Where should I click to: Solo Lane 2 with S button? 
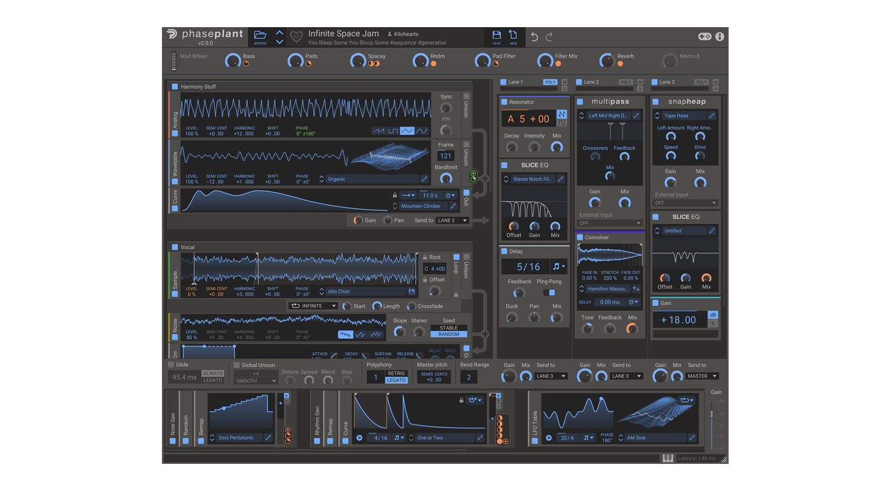640,89
